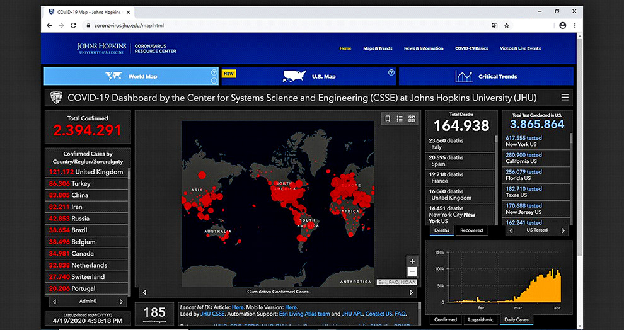This screenshot has height=330, width=624.
Task: Open the translate page icon
Action: (494, 25)
